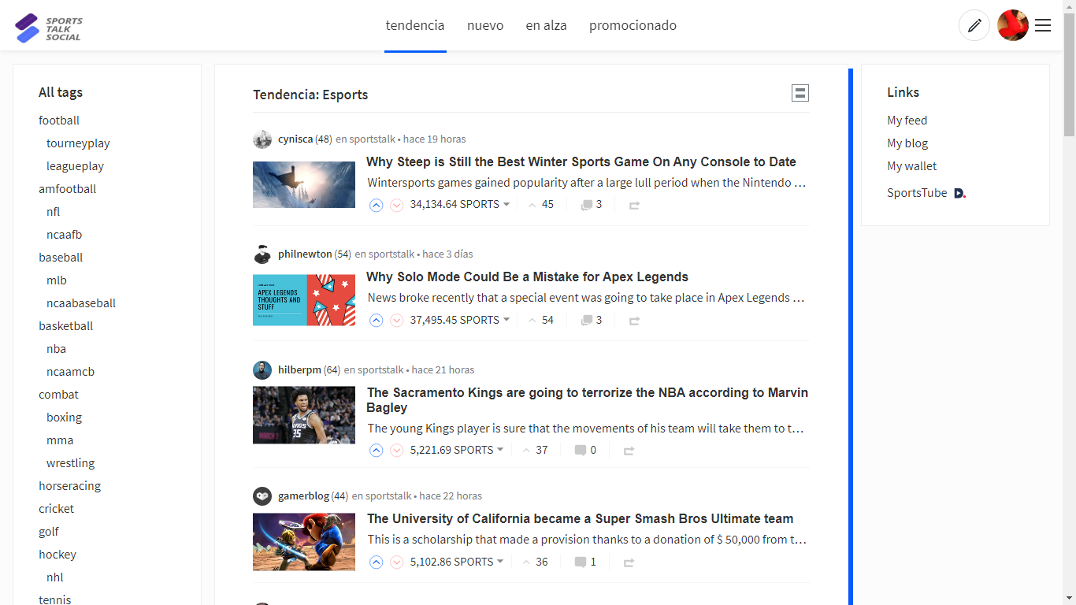Viewport: 1076px width, 605px height.
Task: Show the 37 votes list
Action: (535, 451)
